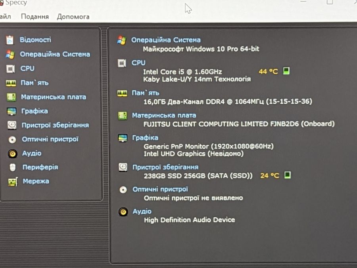Click the green CPU temperature indicator icon
Screen dimensions: 357x268
(286, 71)
